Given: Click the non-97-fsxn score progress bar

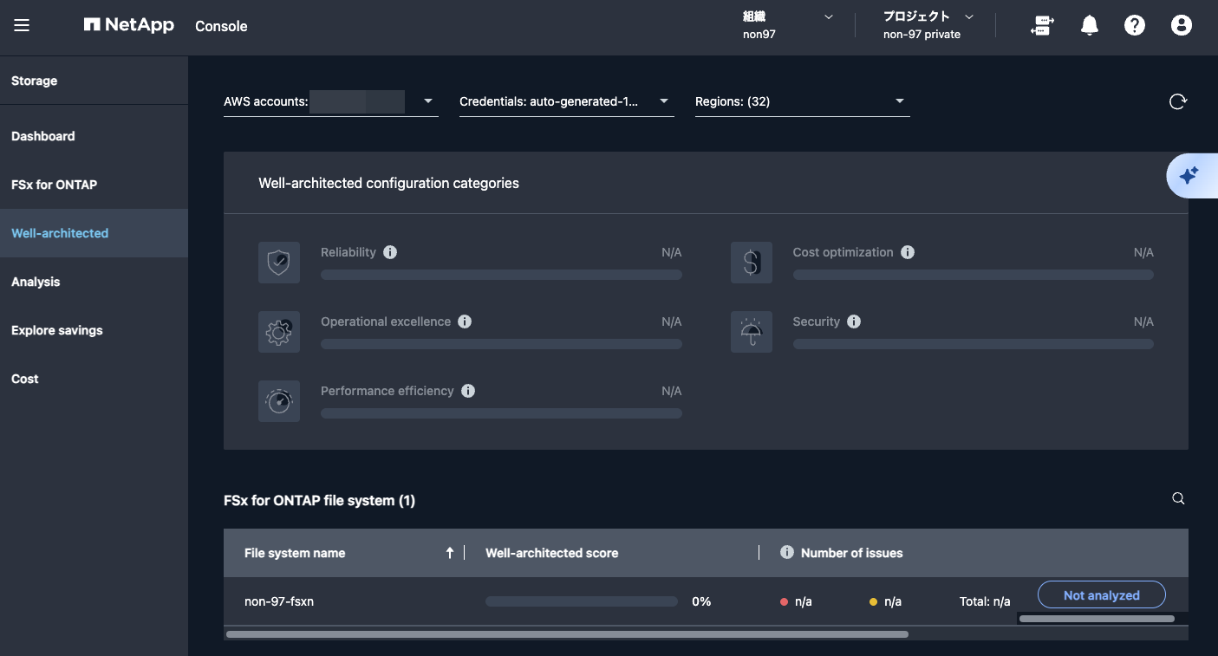Looking at the screenshot, I should [x=582, y=601].
